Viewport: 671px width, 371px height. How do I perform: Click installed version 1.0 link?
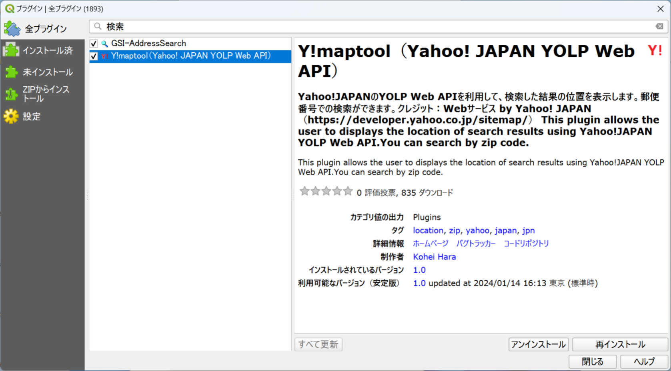(419, 270)
